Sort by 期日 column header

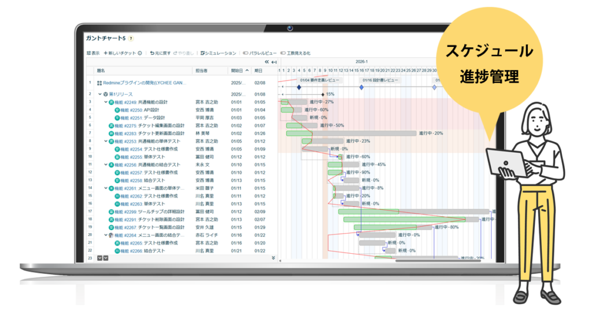[258, 71]
